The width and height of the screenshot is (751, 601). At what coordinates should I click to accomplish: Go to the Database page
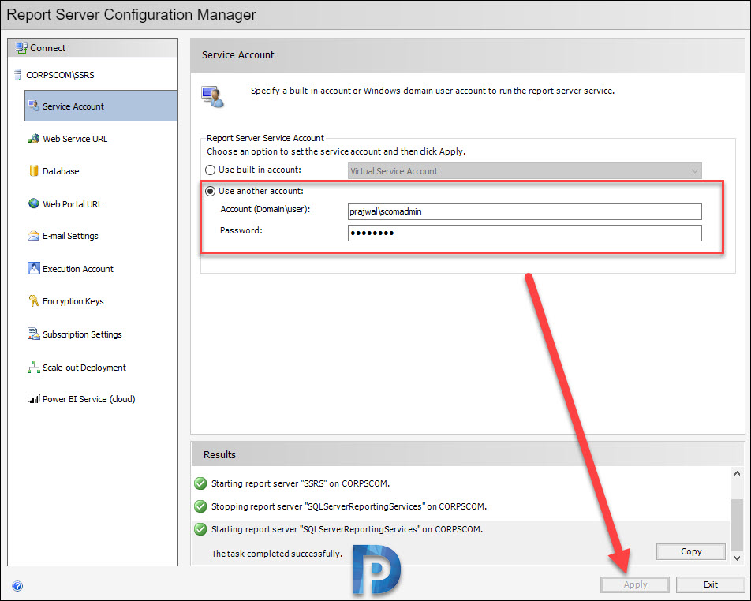(x=61, y=171)
